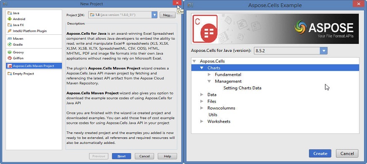Select Groovy project type

point(34,52)
